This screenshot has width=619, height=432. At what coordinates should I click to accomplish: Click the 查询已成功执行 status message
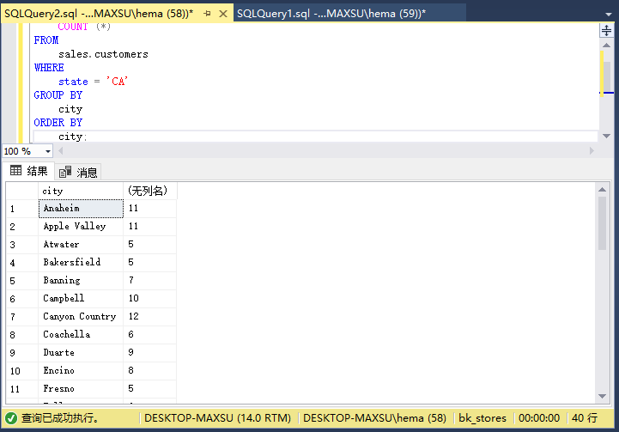pyautogui.click(x=60, y=417)
